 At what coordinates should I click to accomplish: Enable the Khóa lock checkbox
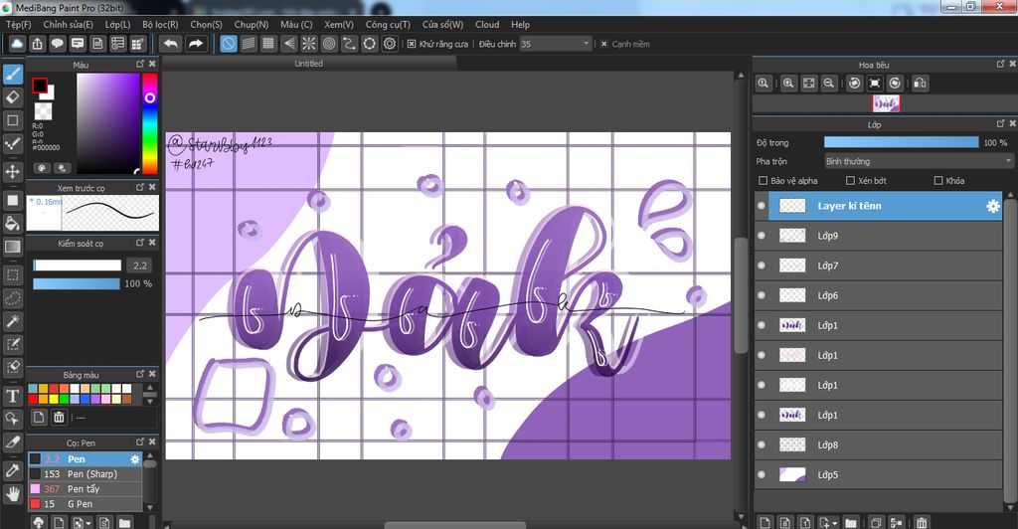[x=938, y=180]
